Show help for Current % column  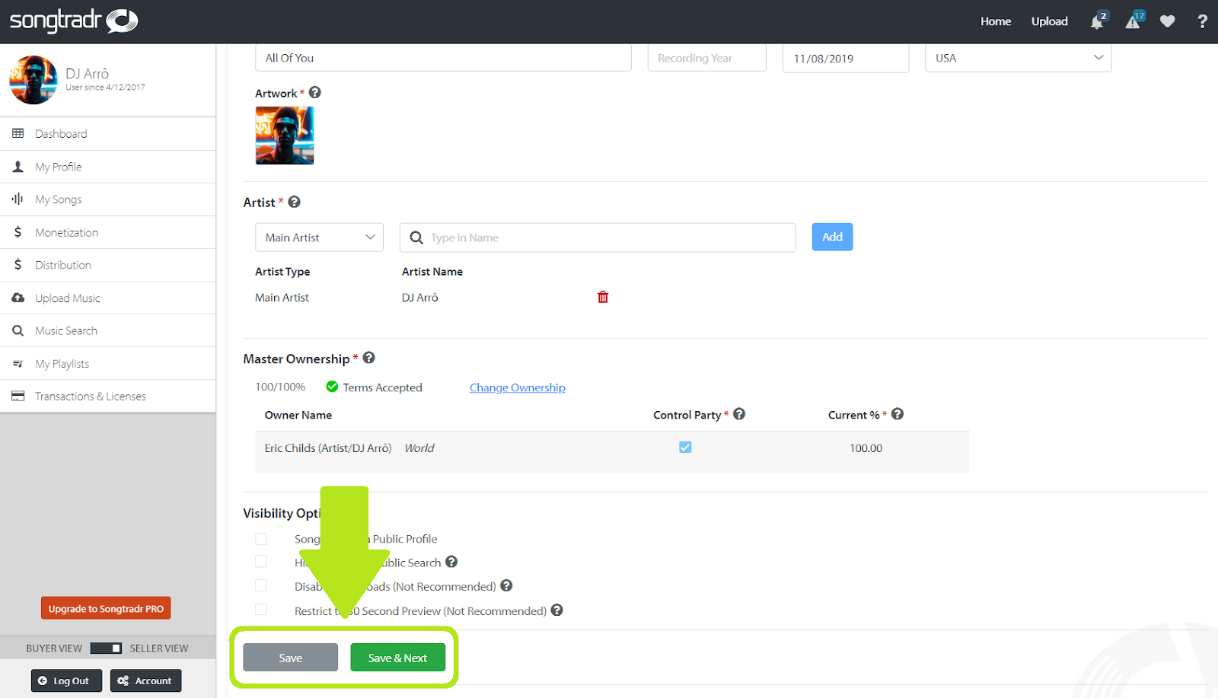point(898,414)
